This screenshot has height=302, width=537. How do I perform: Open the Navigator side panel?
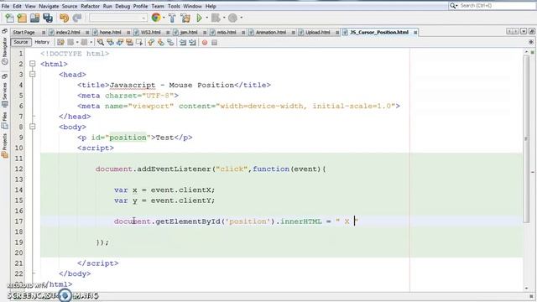pos(4,50)
